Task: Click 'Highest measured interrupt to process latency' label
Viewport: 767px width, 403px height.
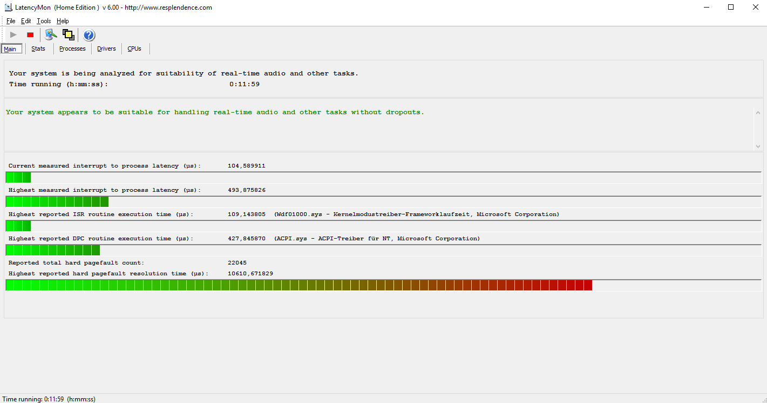Action: click(x=105, y=190)
